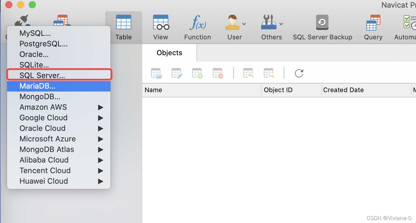Viewport: 416px width, 223px height.
Task: Choose SQLite... connection type
Action: (59, 65)
